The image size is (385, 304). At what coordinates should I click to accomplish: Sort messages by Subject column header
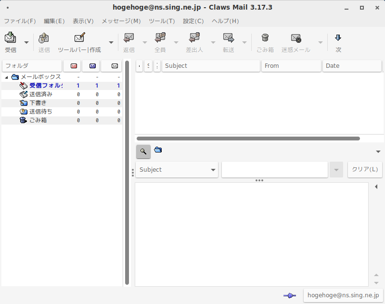tap(211, 66)
